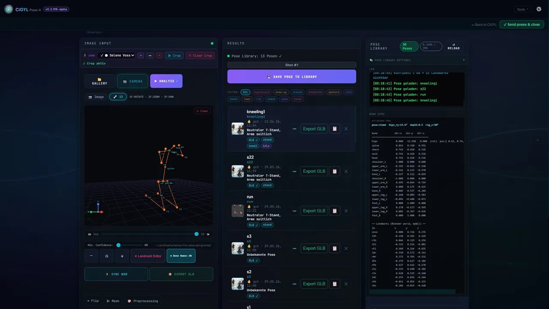Toggle the Mask option

tap(113, 301)
